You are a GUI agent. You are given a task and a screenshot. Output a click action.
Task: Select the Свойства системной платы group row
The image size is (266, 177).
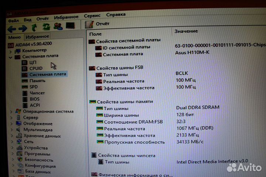[x=125, y=41]
